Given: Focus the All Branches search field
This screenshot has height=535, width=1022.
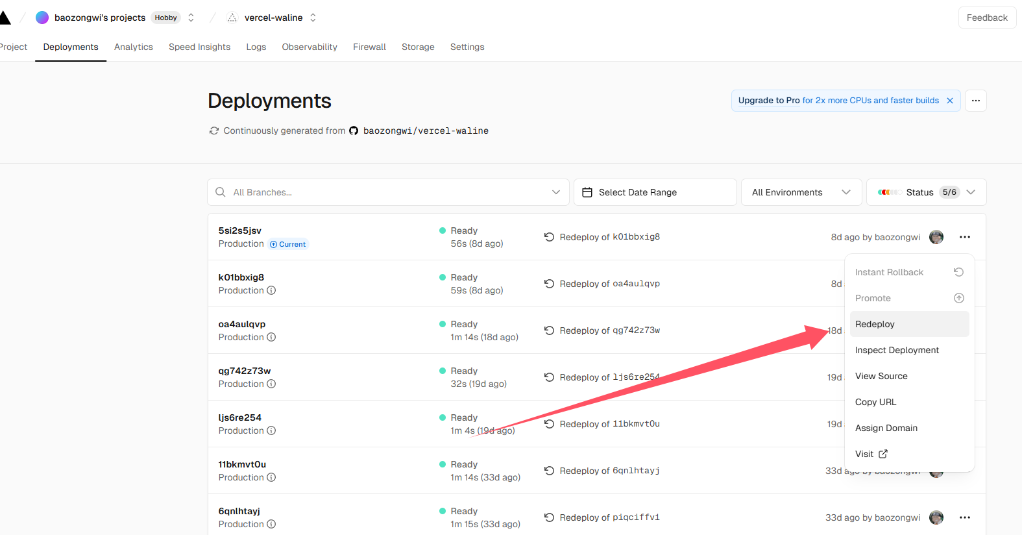Looking at the screenshot, I should coord(388,192).
